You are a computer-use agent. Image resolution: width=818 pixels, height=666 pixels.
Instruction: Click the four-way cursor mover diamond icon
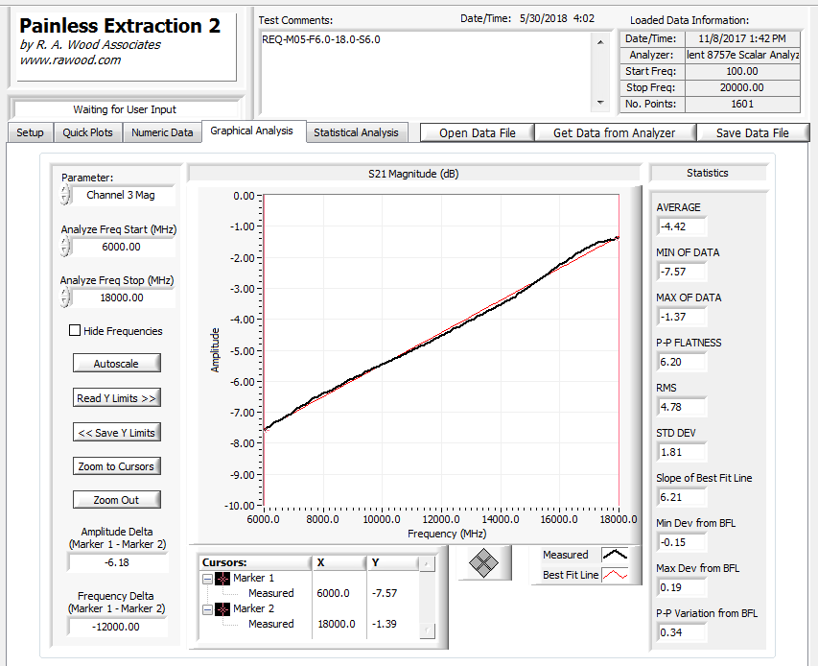pyautogui.click(x=483, y=562)
